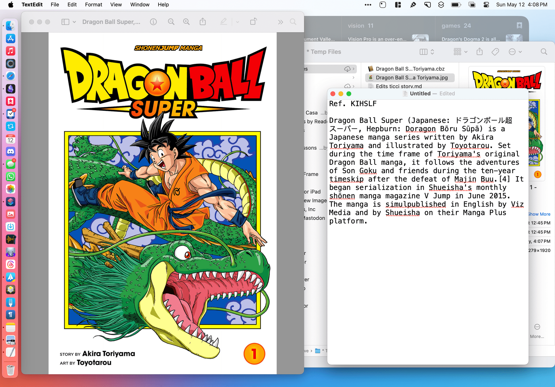The width and height of the screenshot is (555, 387).
Task: Open the Edit menu
Action: [x=72, y=5]
